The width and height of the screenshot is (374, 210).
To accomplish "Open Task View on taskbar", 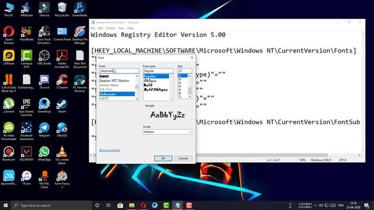I will (108, 205).
